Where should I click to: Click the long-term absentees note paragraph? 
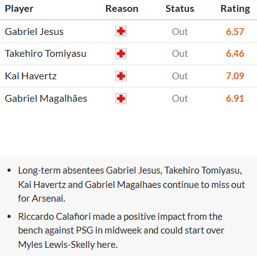point(132,184)
